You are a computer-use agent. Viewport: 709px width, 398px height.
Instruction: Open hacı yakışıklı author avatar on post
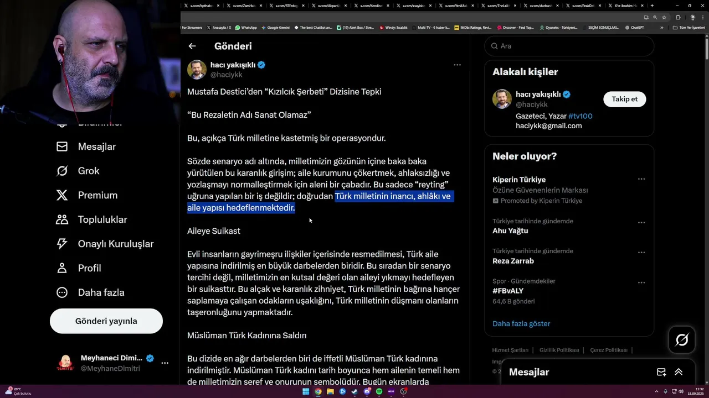[197, 70]
